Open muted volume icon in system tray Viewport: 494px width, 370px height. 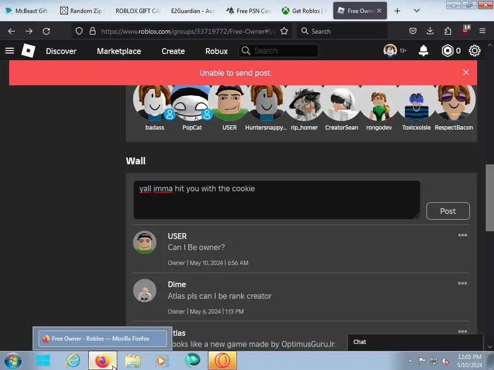445,361
